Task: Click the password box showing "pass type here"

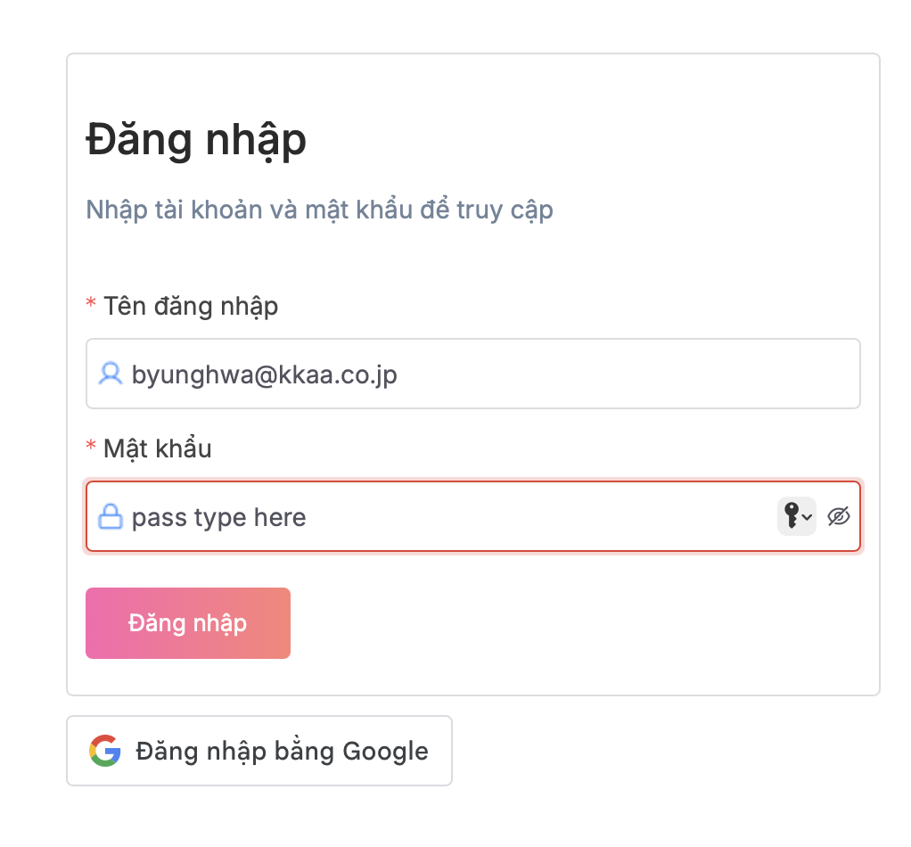Action: tap(401, 517)
